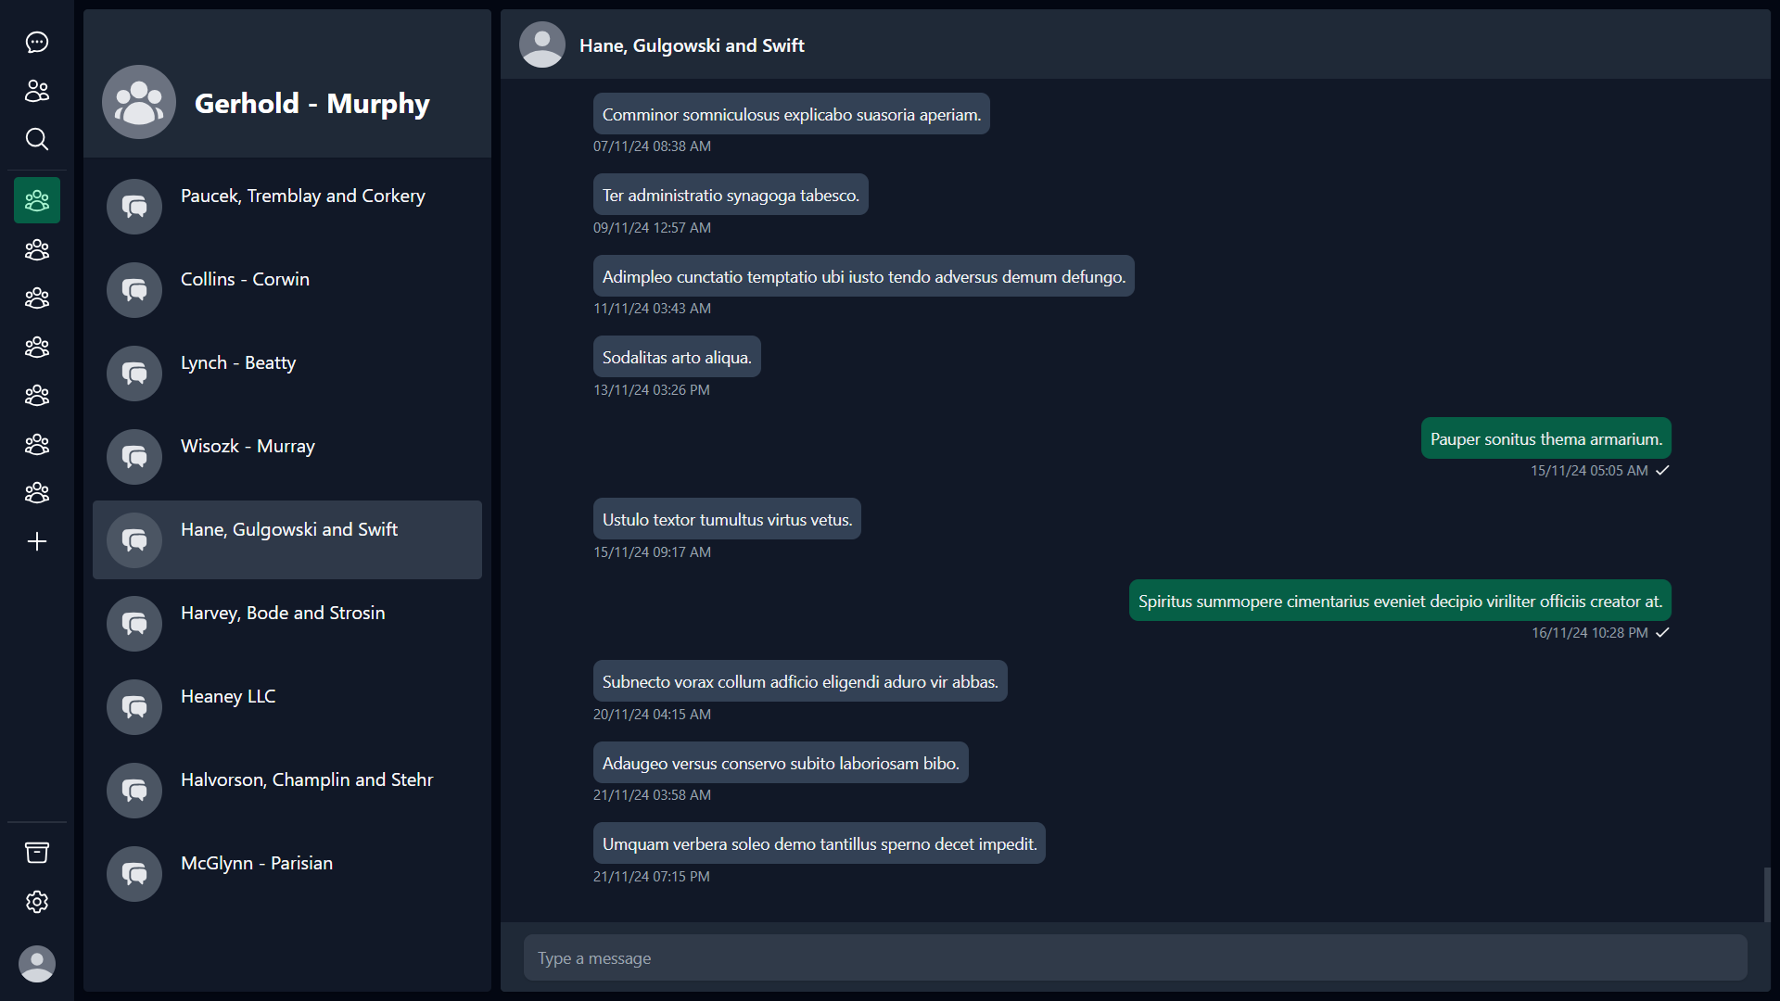Select the highlighted green workspace group icon

point(36,199)
